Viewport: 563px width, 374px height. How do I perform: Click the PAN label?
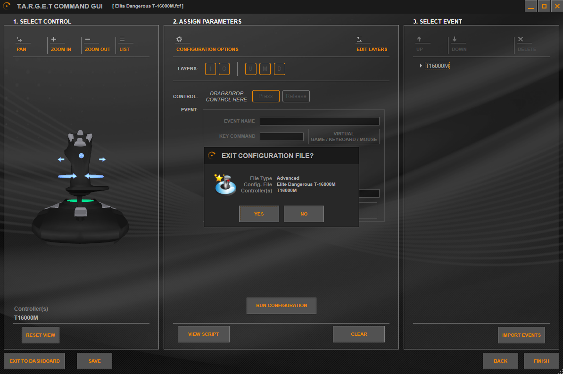click(21, 49)
